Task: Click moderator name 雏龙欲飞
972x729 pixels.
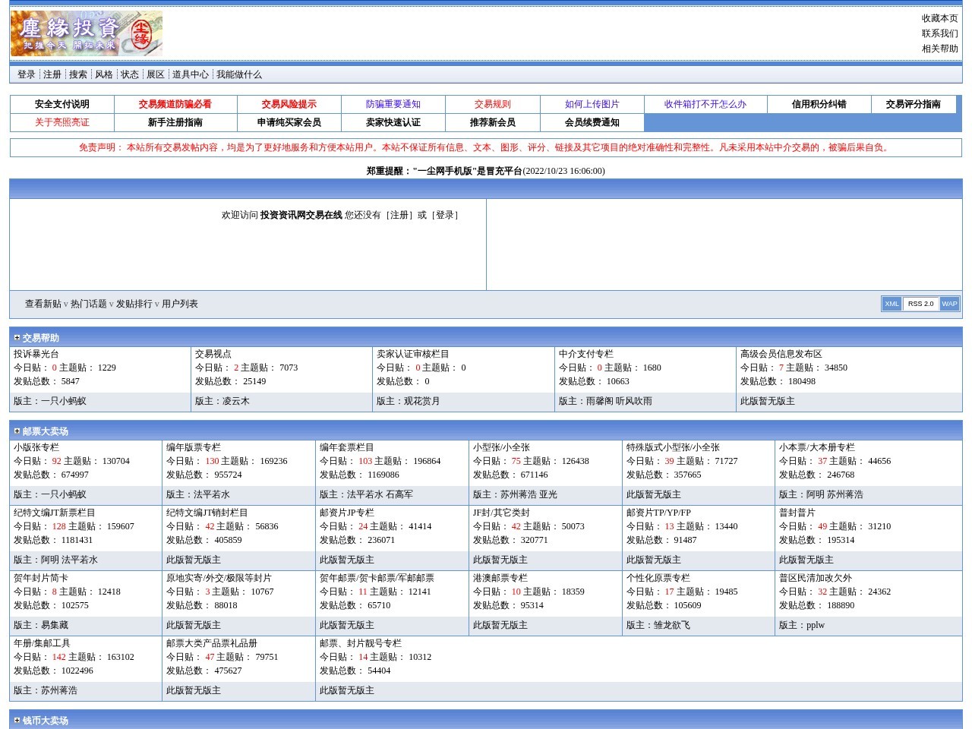Action: click(672, 625)
